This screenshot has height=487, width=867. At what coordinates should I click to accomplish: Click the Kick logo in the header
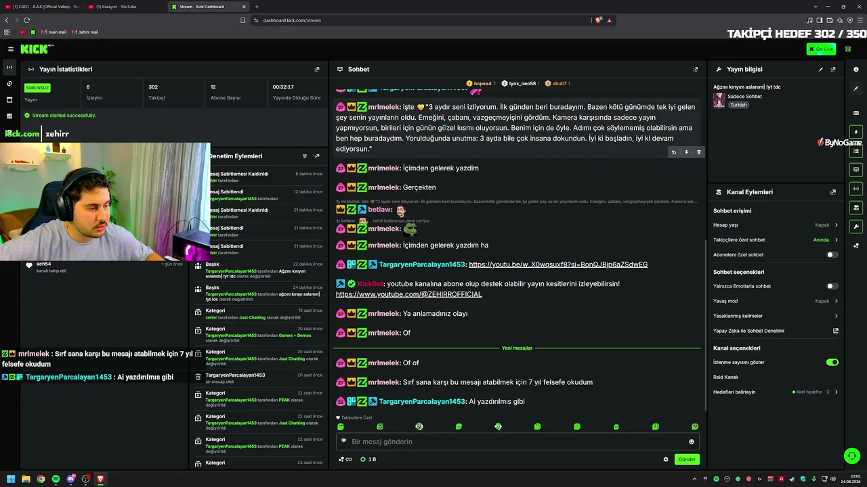(37, 49)
